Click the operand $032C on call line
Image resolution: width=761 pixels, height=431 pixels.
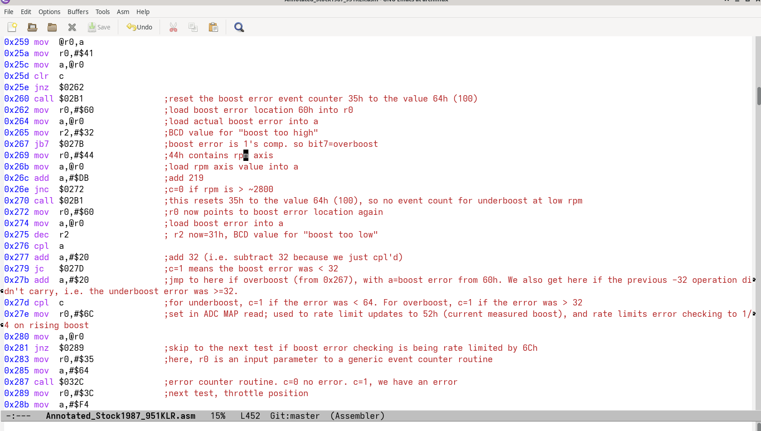[71, 382]
